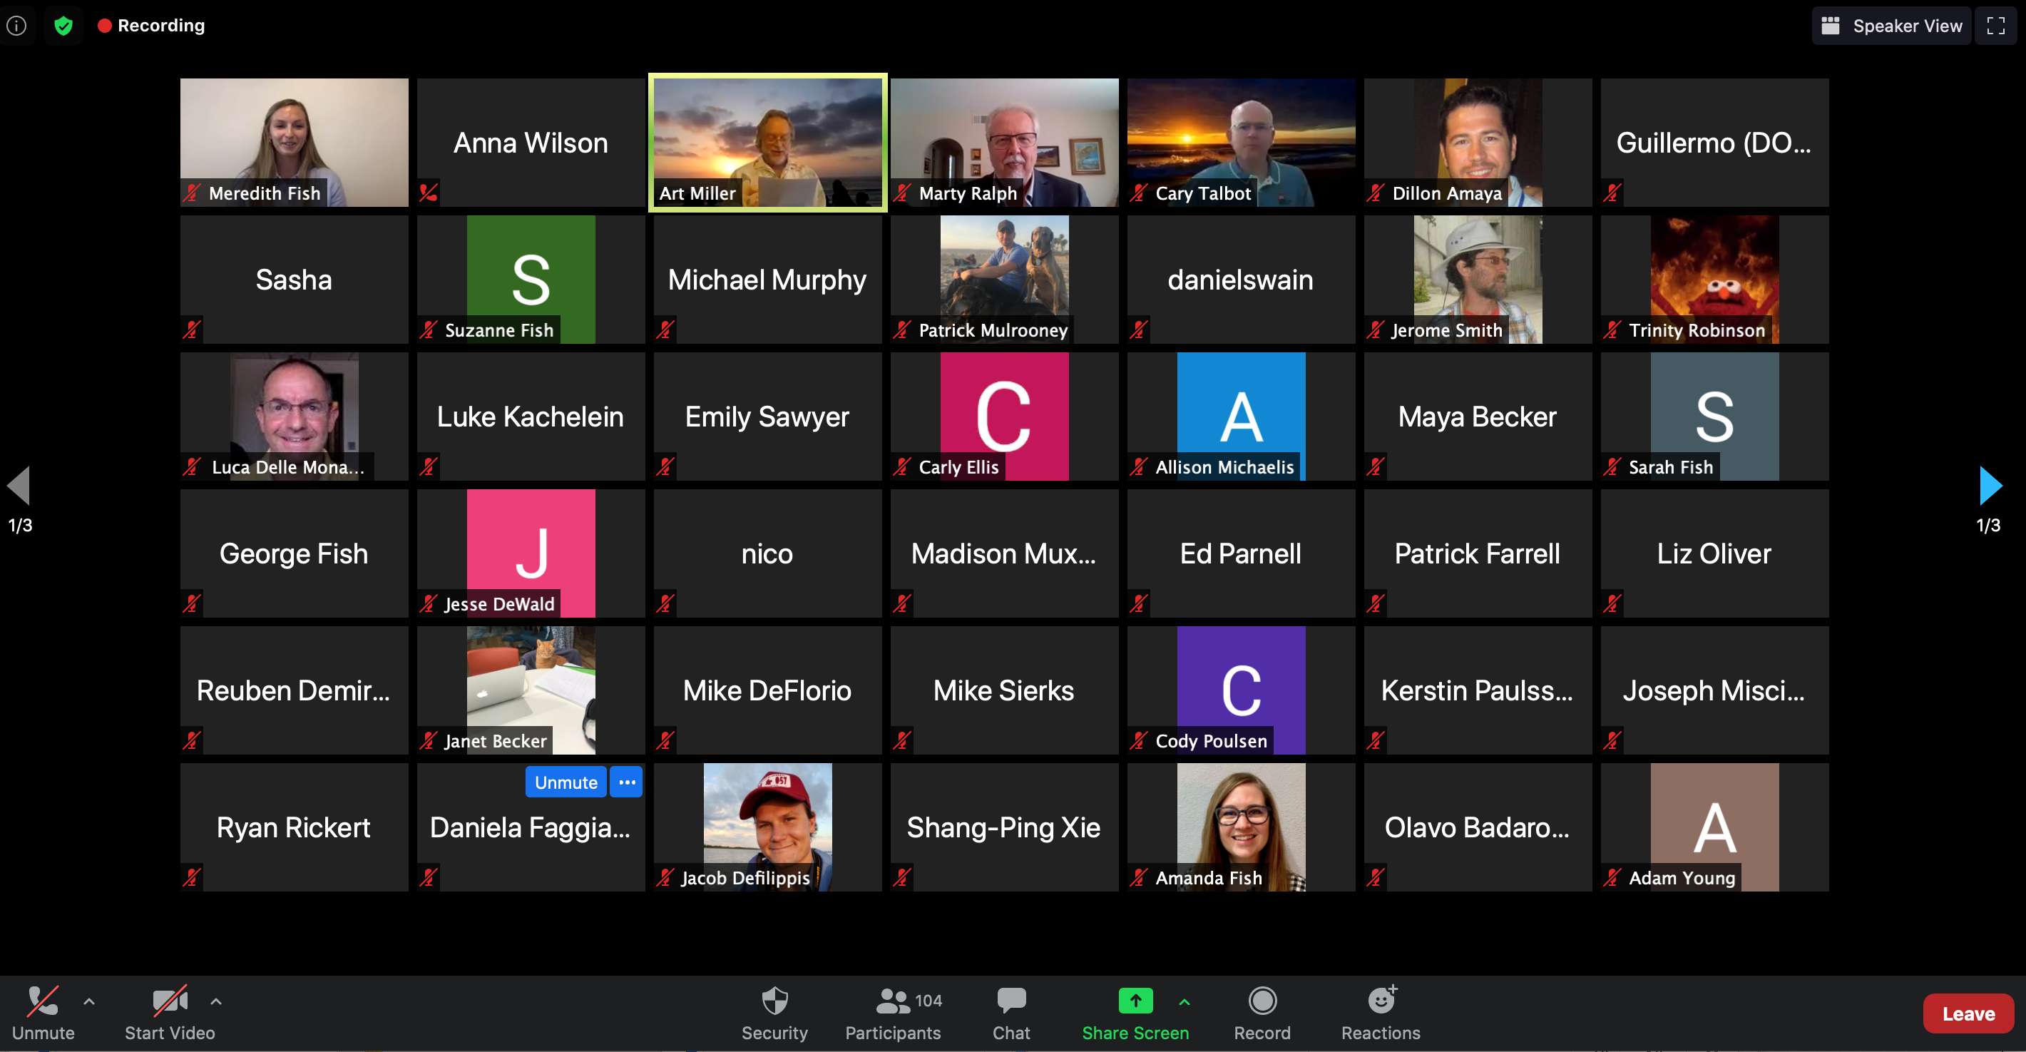
Task: Select Amanda Fish's photo tile
Action: tap(1241, 827)
